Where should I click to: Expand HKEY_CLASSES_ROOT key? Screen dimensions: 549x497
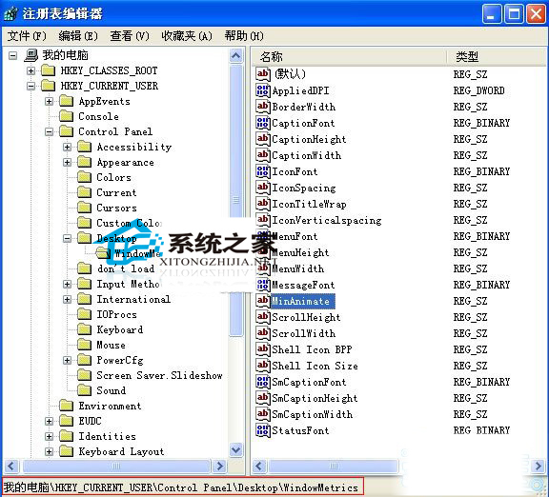(31, 71)
